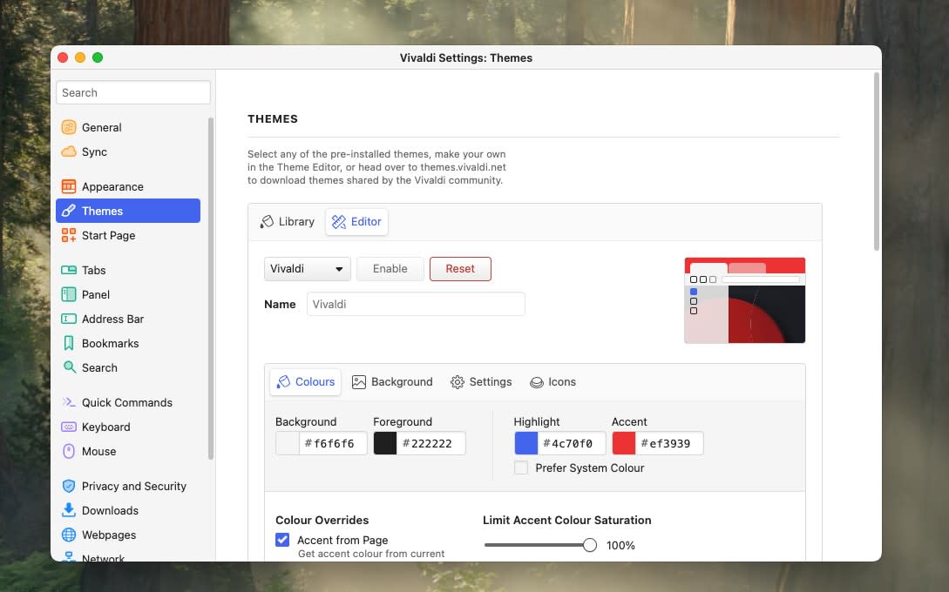Click the #f6f6f6 background hex field
The image size is (949, 592).
click(x=333, y=443)
